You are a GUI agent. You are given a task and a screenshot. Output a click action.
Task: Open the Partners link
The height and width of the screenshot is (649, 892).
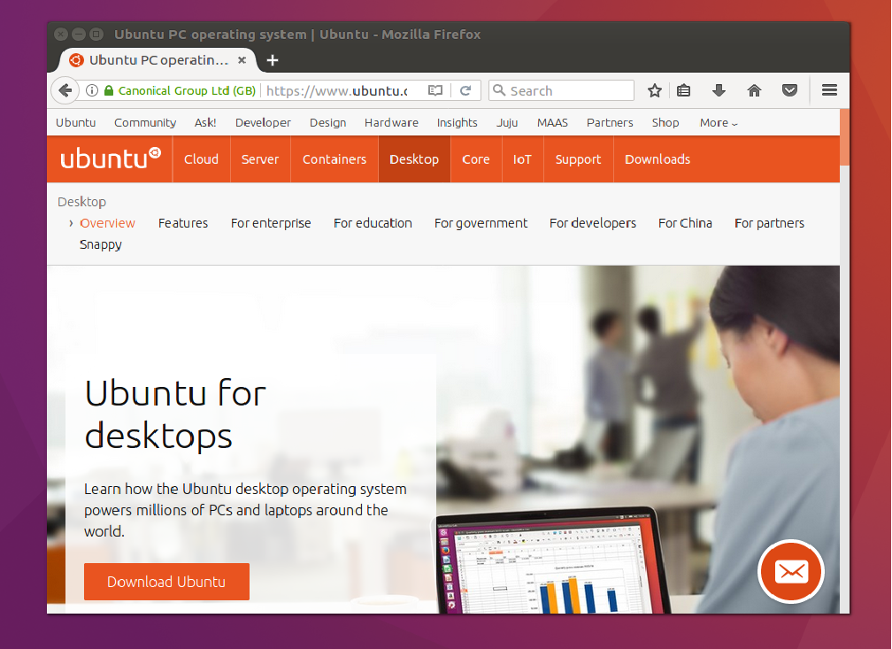(x=610, y=123)
